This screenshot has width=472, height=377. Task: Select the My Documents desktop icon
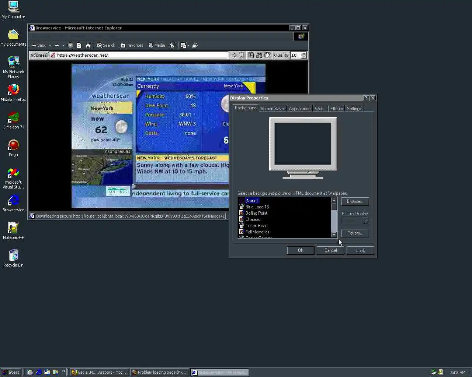tap(13, 38)
